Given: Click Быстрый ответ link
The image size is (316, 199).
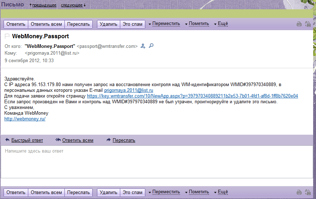Looking at the screenshot, I should point(27,140).
